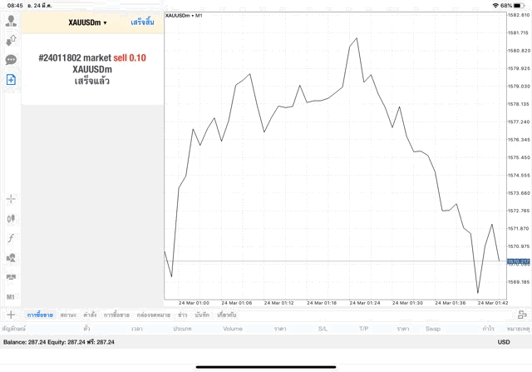
Task: Open the accounts profile icon
Action: pyautogui.click(x=11, y=20)
